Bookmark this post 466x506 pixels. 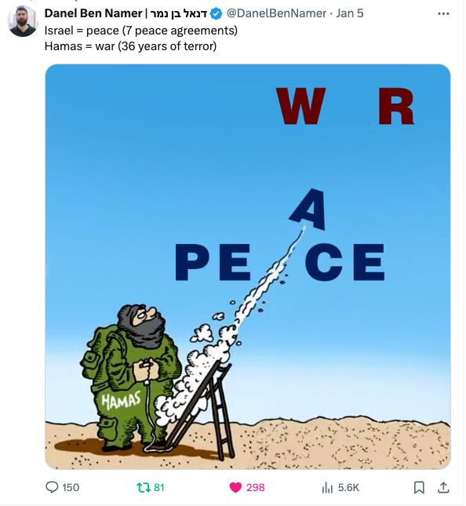point(419,487)
